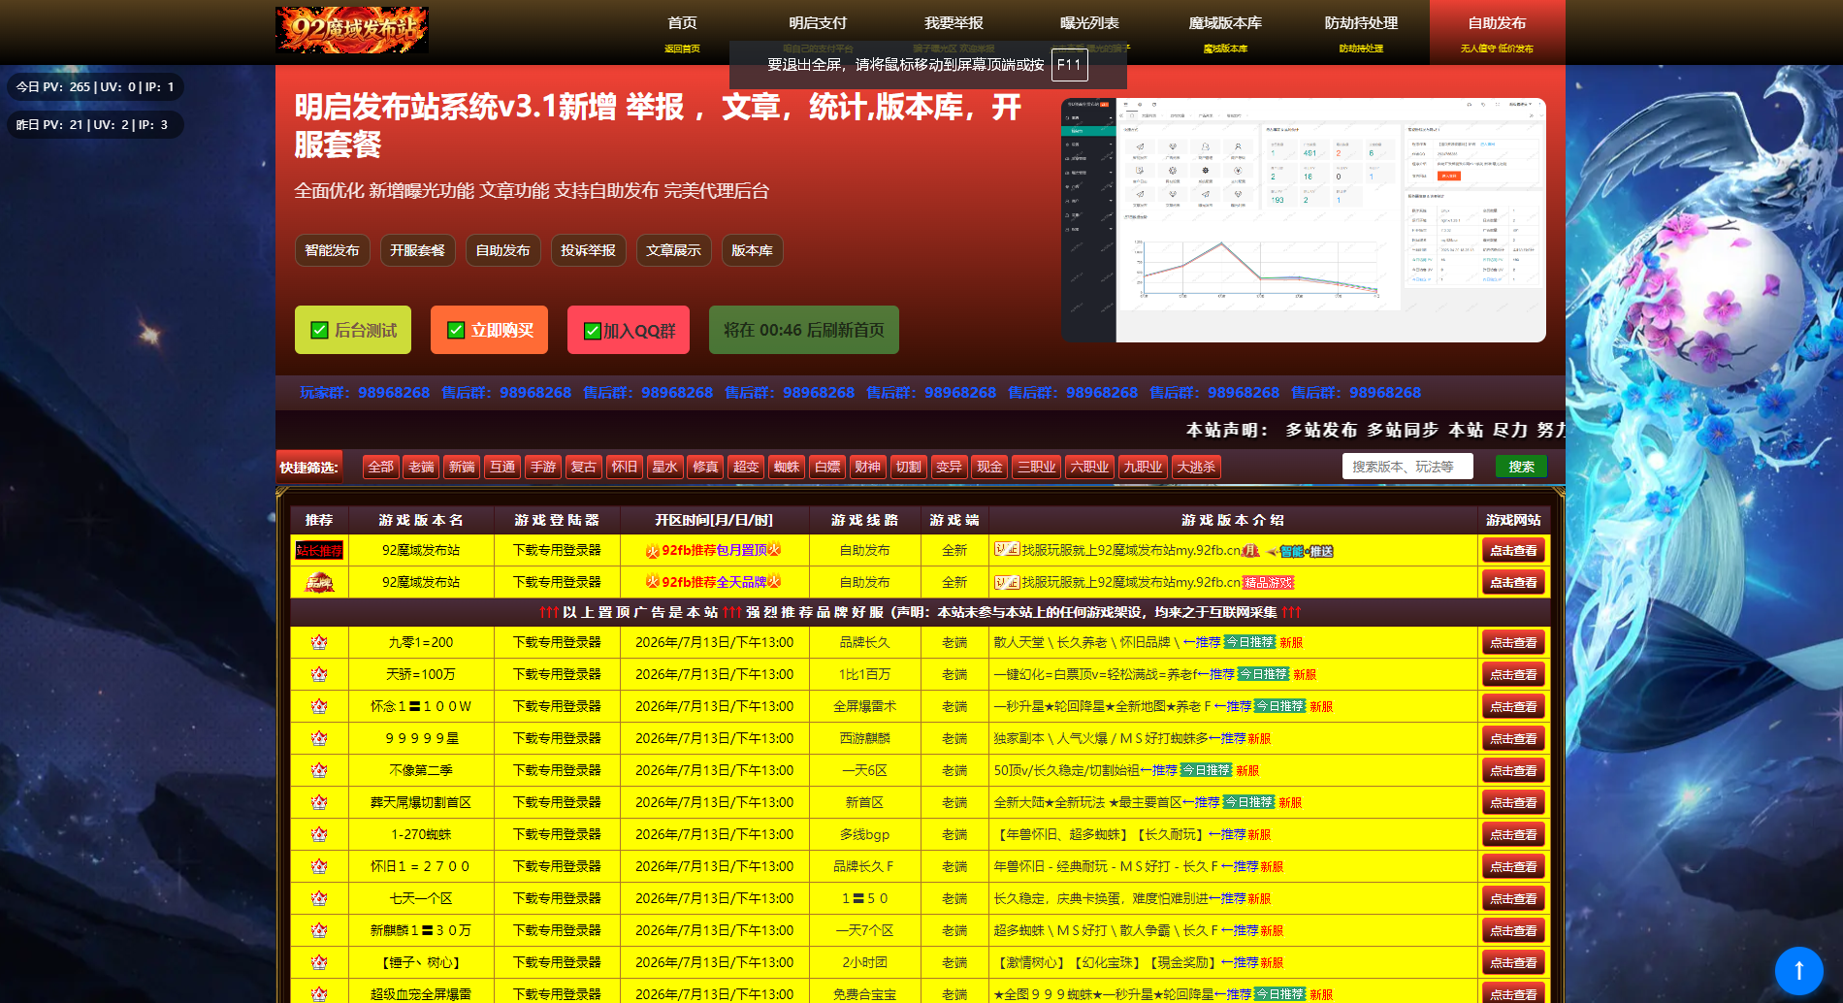1843x1003 pixels.
Task: Go to 我要举报 in the navigation
Action: (954, 33)
